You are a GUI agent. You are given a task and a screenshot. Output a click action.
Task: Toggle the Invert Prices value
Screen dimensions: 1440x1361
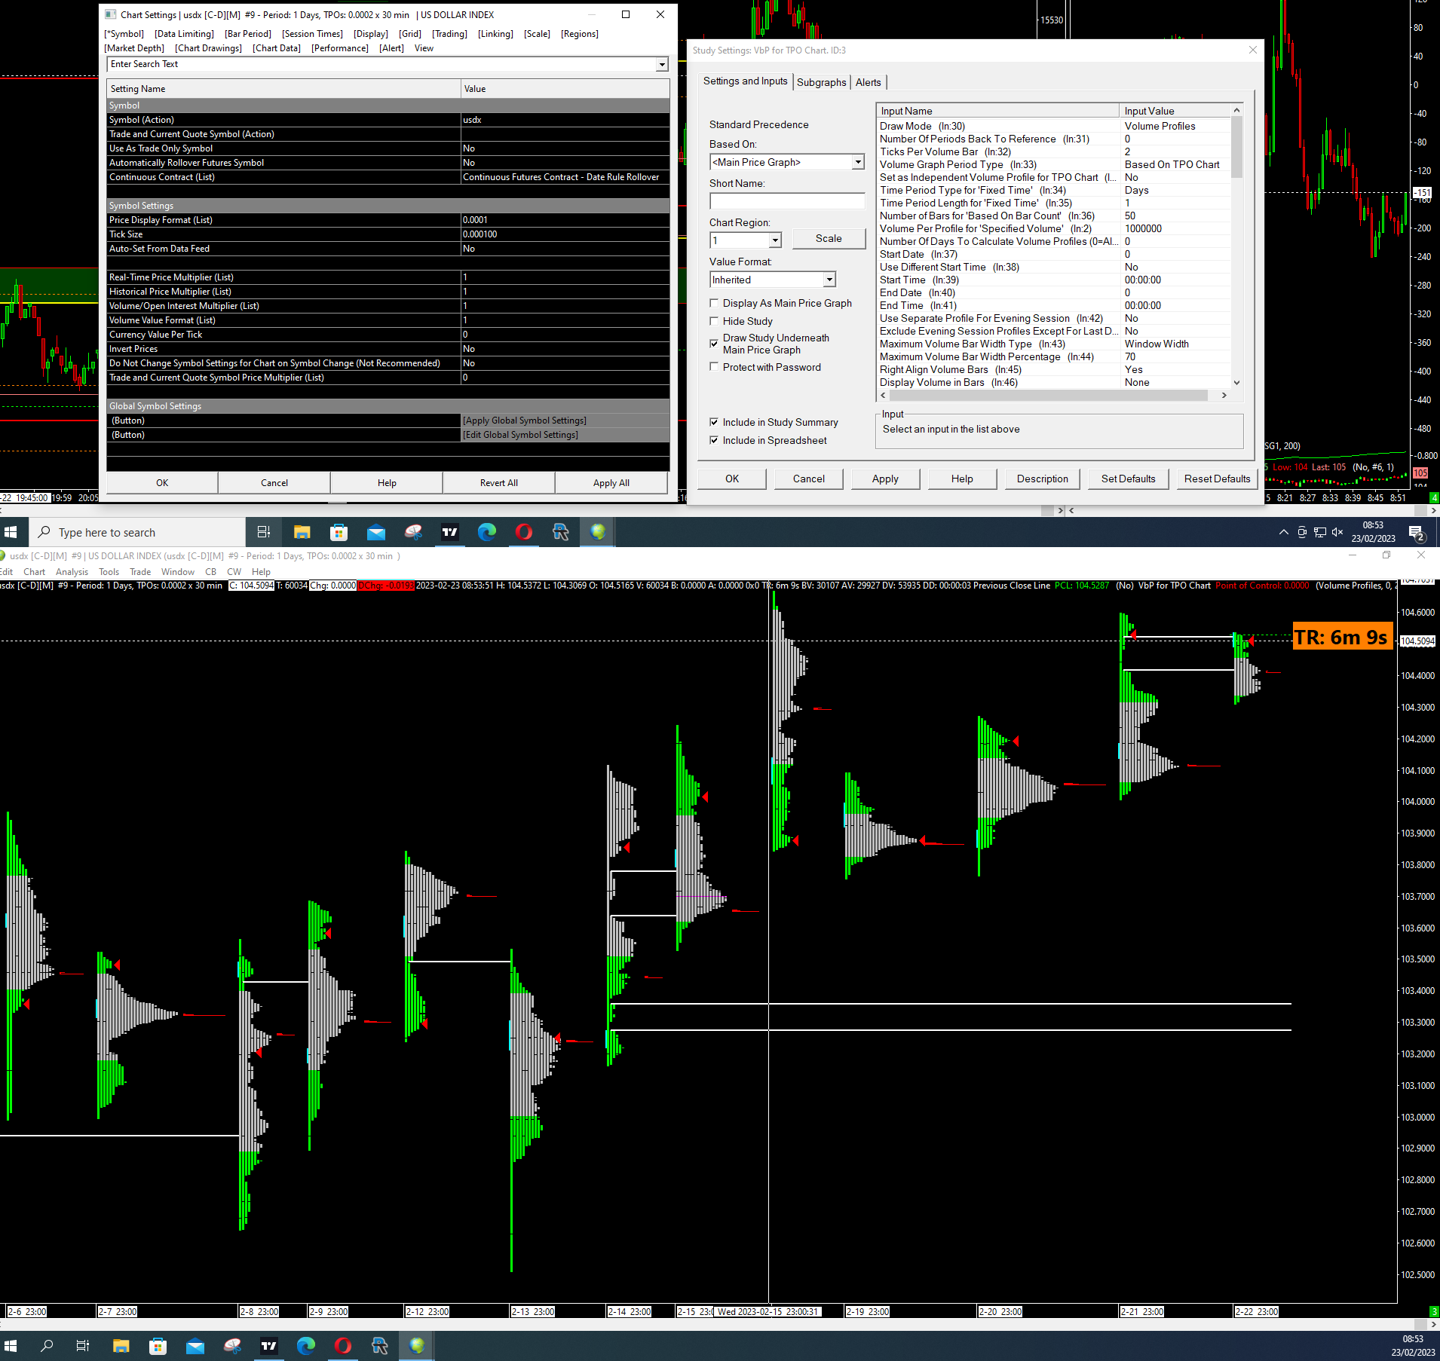click(x=565, y=349)
